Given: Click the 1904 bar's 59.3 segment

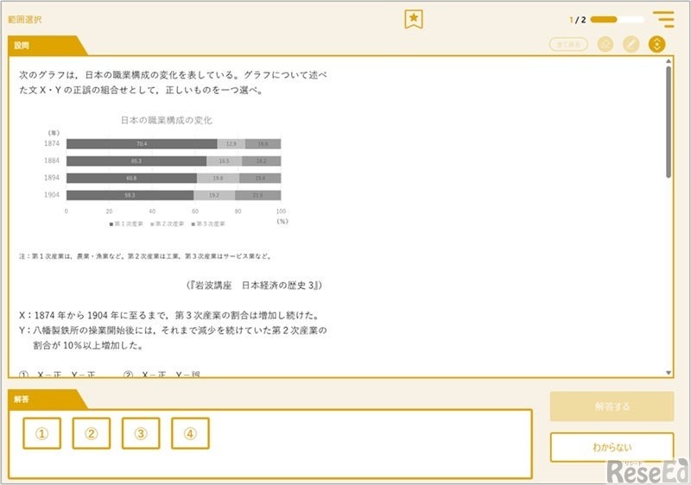Looking at the screenshot, I should [x=130, y=195].
